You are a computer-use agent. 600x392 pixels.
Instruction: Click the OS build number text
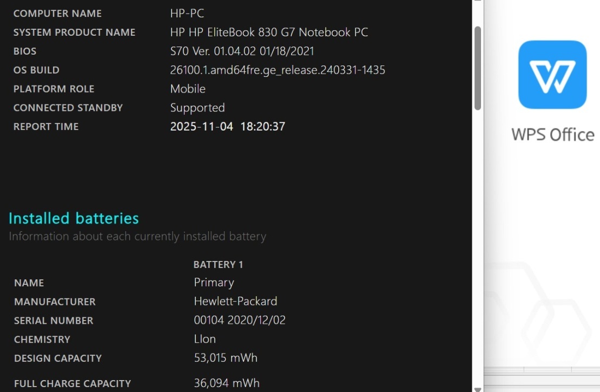(278, 70)
